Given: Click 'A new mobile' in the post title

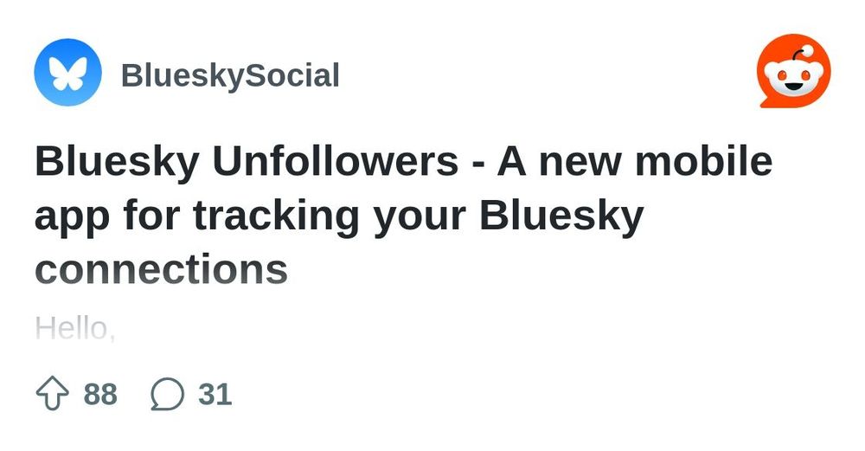Looking at the screenshot, I should click(x=635, y=161).
